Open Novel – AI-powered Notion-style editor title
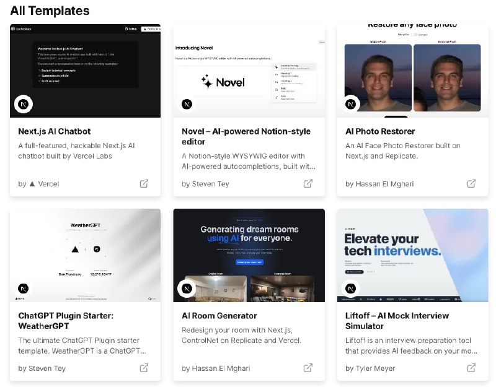 pos(246,136)
